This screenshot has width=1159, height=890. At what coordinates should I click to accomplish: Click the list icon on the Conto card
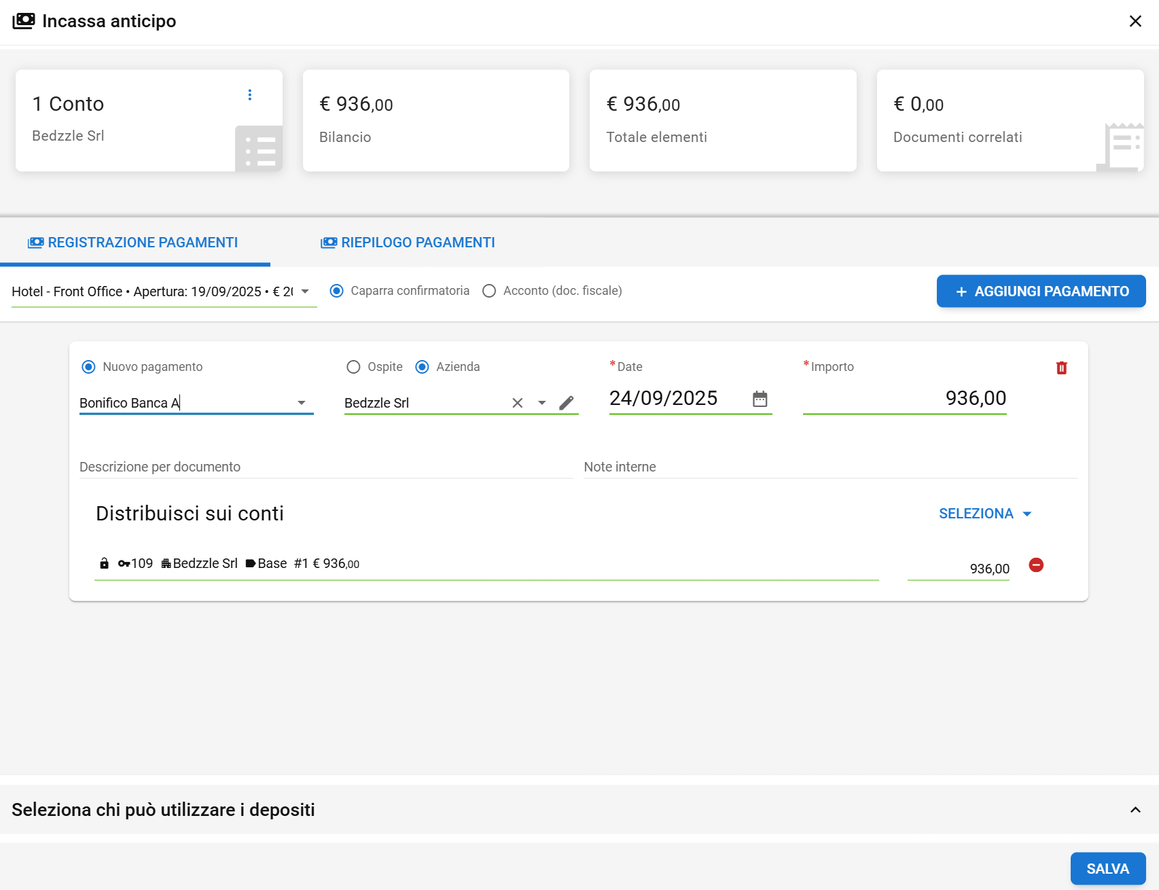[260, 149]
